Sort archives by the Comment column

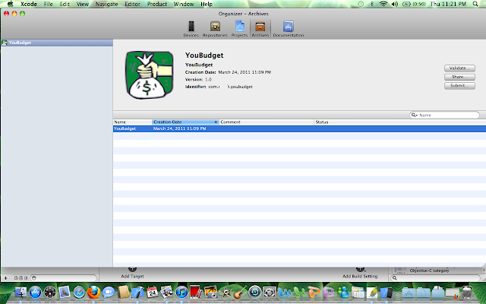267,122
